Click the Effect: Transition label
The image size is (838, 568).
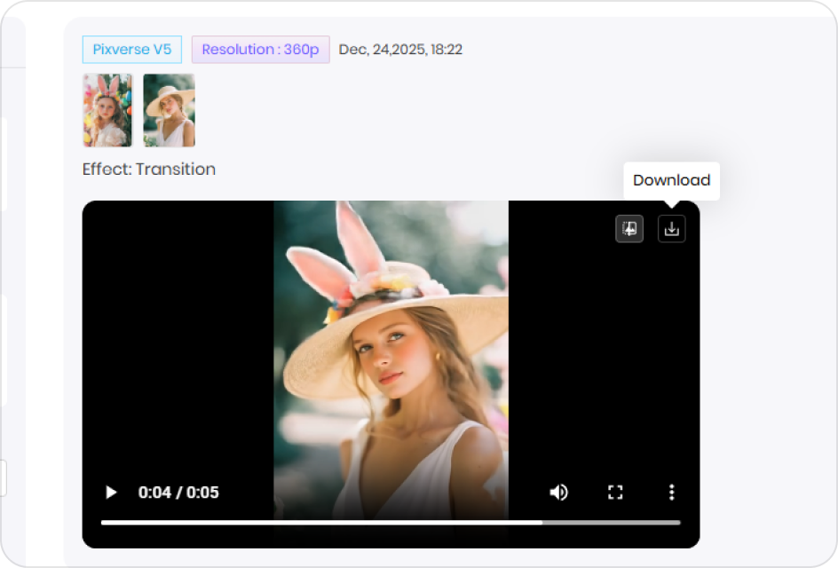click(x=149, y=170)
